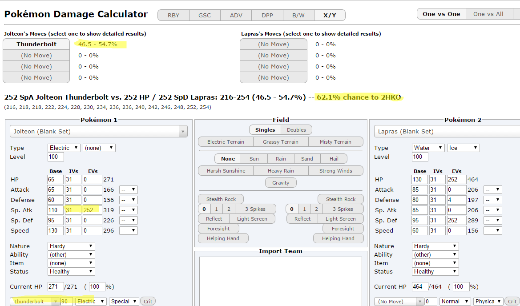
Task: Select Jolteon's Thunderbolt move result
Action: coord(36,44)
